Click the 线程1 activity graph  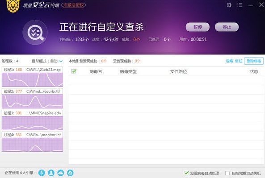(32, 80)
